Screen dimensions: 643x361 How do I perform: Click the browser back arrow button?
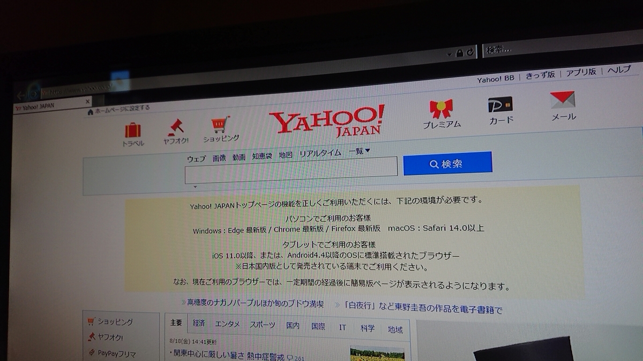pyautogui.click(x=20, y=95)
